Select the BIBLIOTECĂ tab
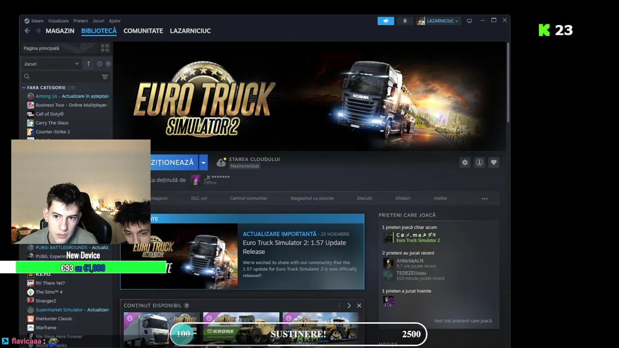 coord(99,31)
